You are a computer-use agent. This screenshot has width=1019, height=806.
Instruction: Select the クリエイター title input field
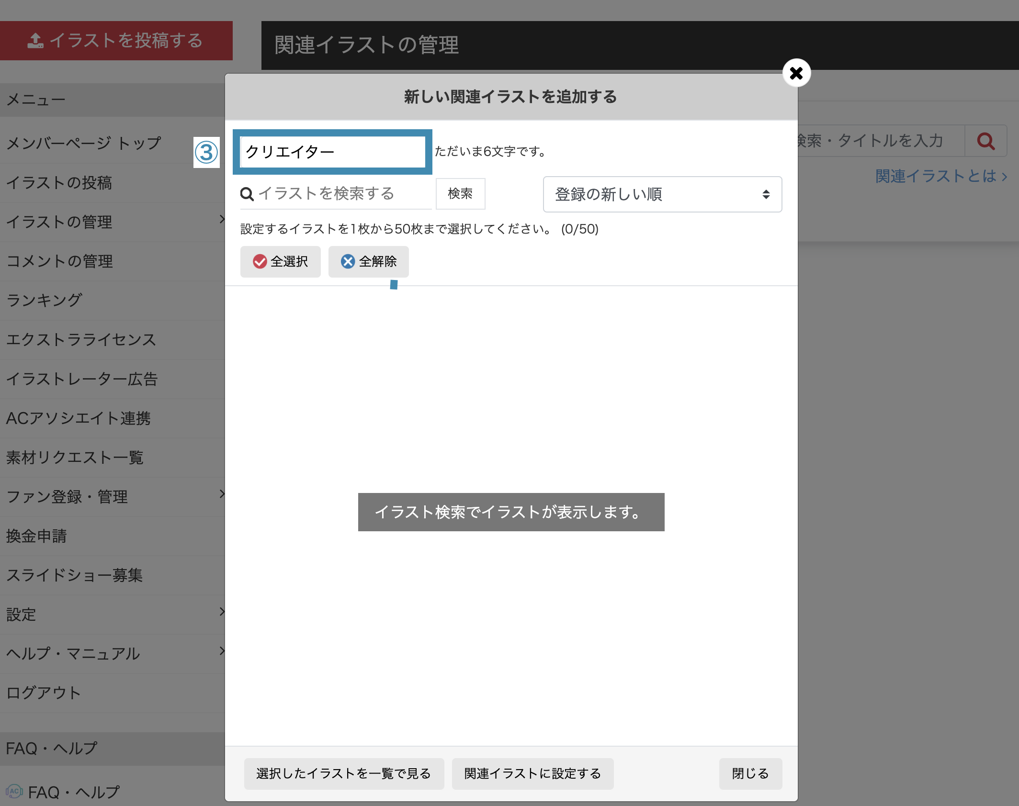coord(334,151)
